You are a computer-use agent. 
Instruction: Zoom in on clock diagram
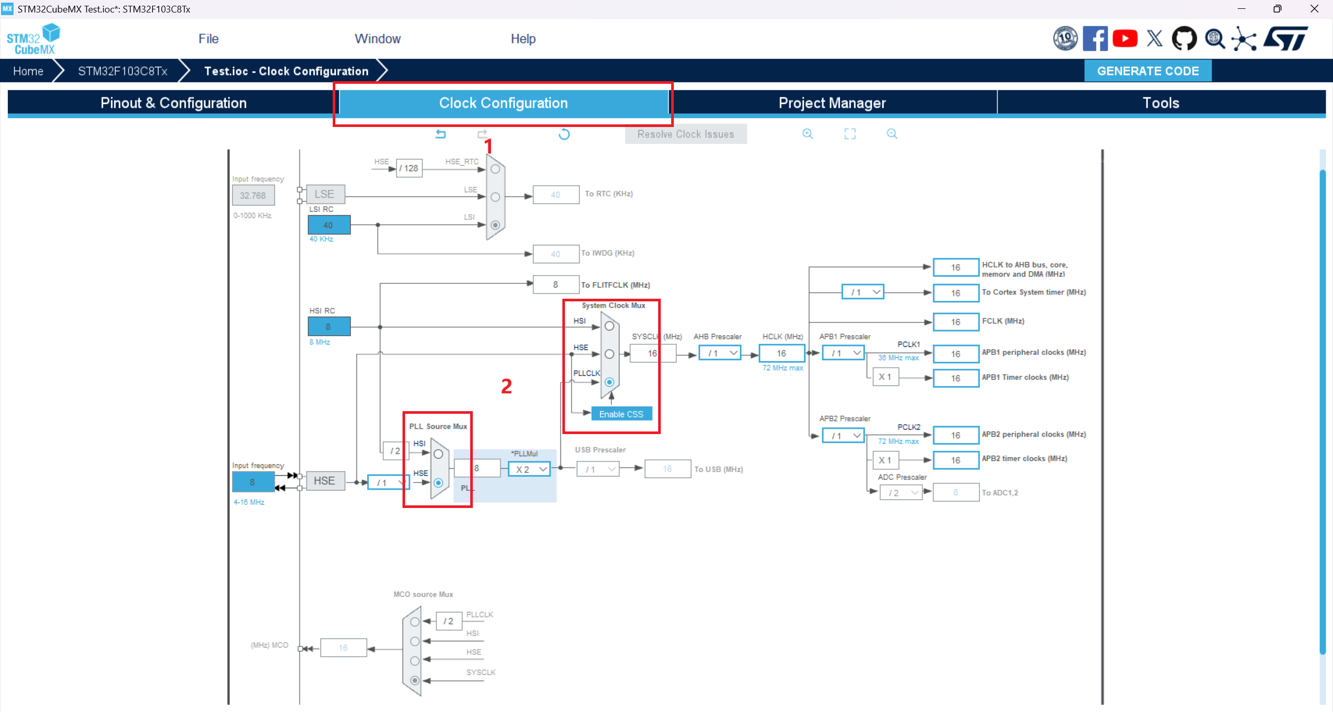(808, 134)
